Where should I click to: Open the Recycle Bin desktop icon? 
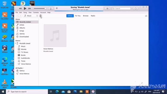pos(4,5)
